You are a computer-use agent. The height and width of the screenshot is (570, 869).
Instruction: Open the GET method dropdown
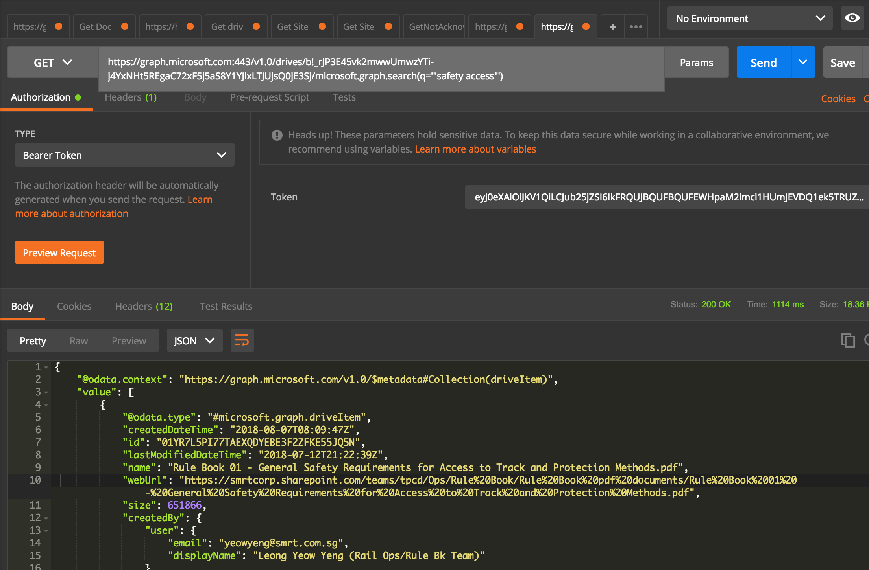tap(53, 63)
